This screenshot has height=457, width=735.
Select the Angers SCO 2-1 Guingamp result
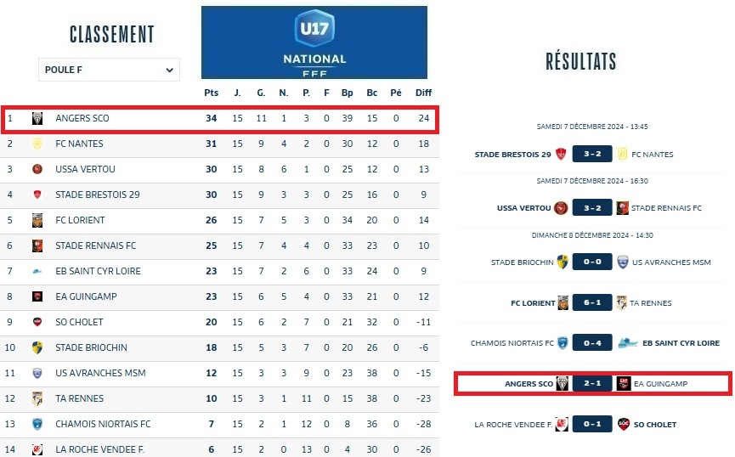(x=592, y=384)
